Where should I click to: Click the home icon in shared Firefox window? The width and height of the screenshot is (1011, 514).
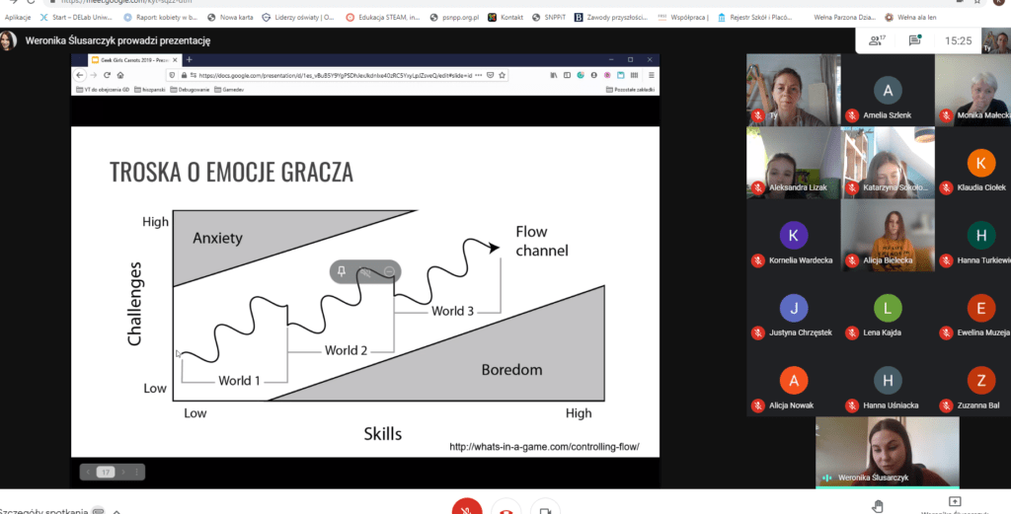click(119, 75)
